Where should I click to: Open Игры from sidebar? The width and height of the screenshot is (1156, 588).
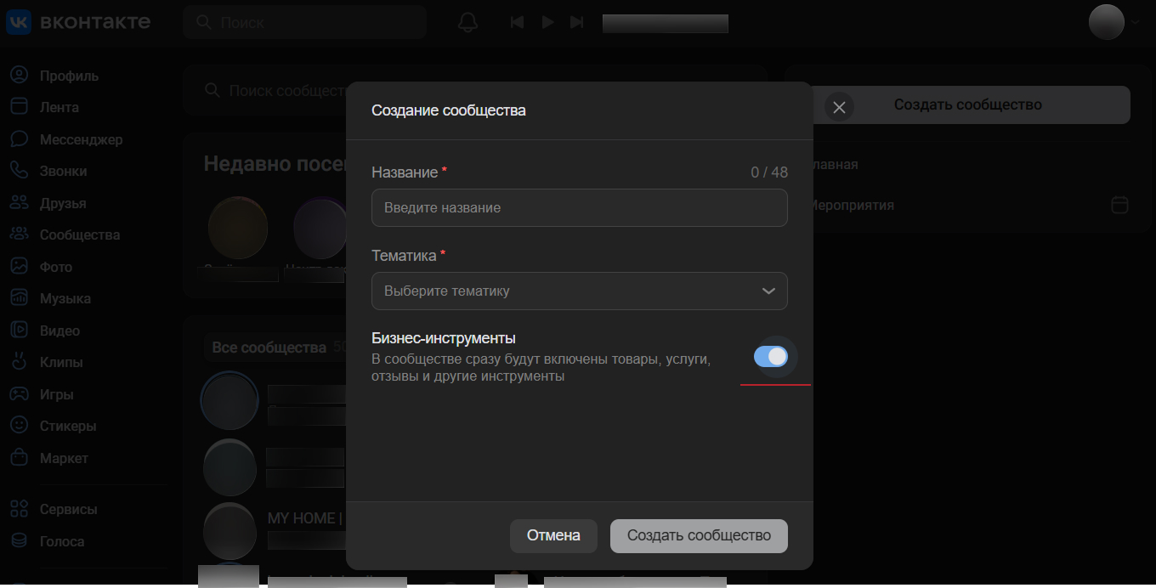56,394
